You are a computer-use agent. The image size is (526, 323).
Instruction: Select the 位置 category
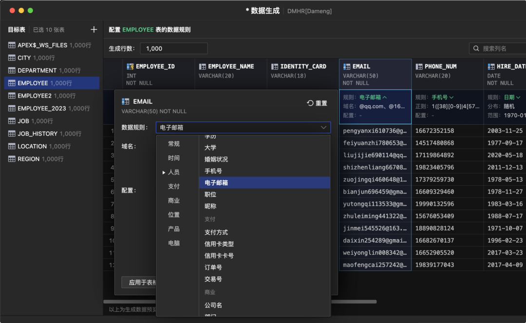tap(174, 215)
